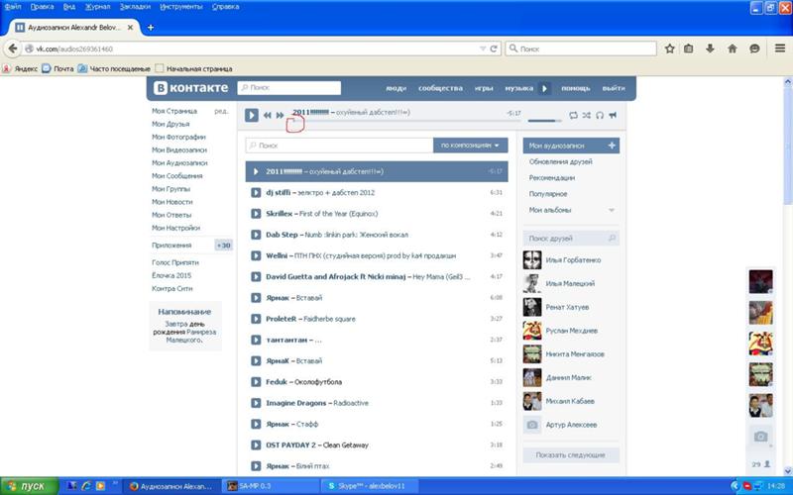Click plus icon beside 'Мои аудиозаписи'
The height and width of the screenshot is (495, 793).
click(x=612, y=146)
